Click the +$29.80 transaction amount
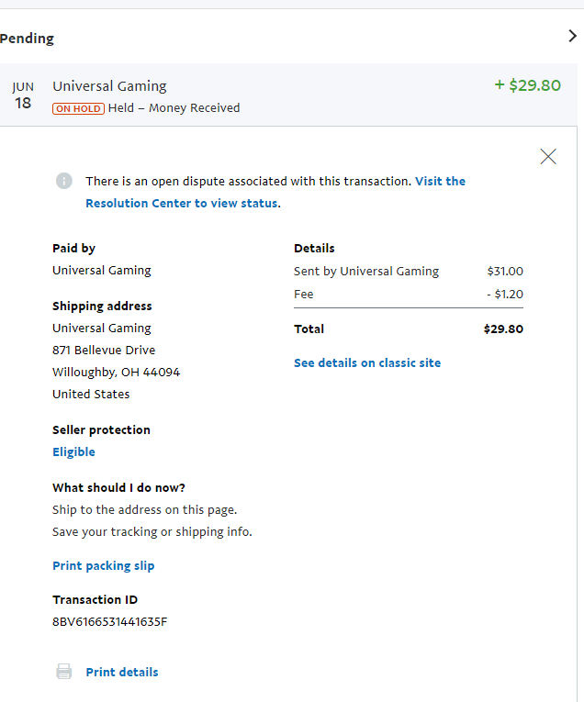 point(528,85)
